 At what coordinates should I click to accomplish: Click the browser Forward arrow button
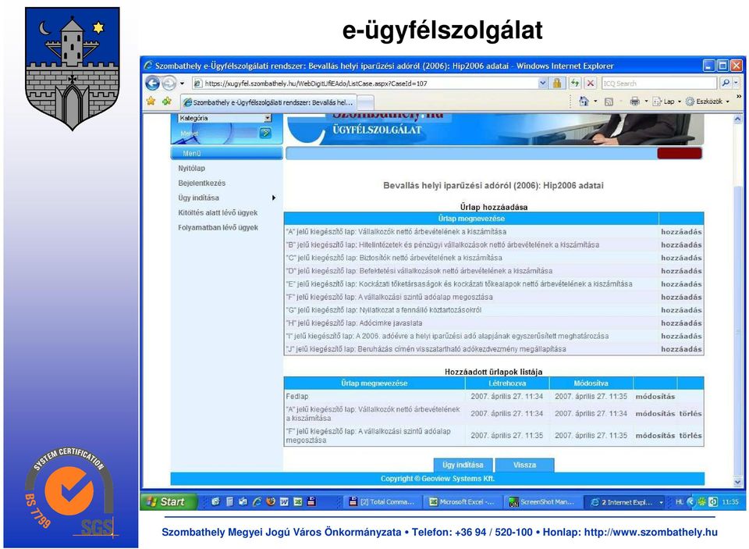coord(169,84)
